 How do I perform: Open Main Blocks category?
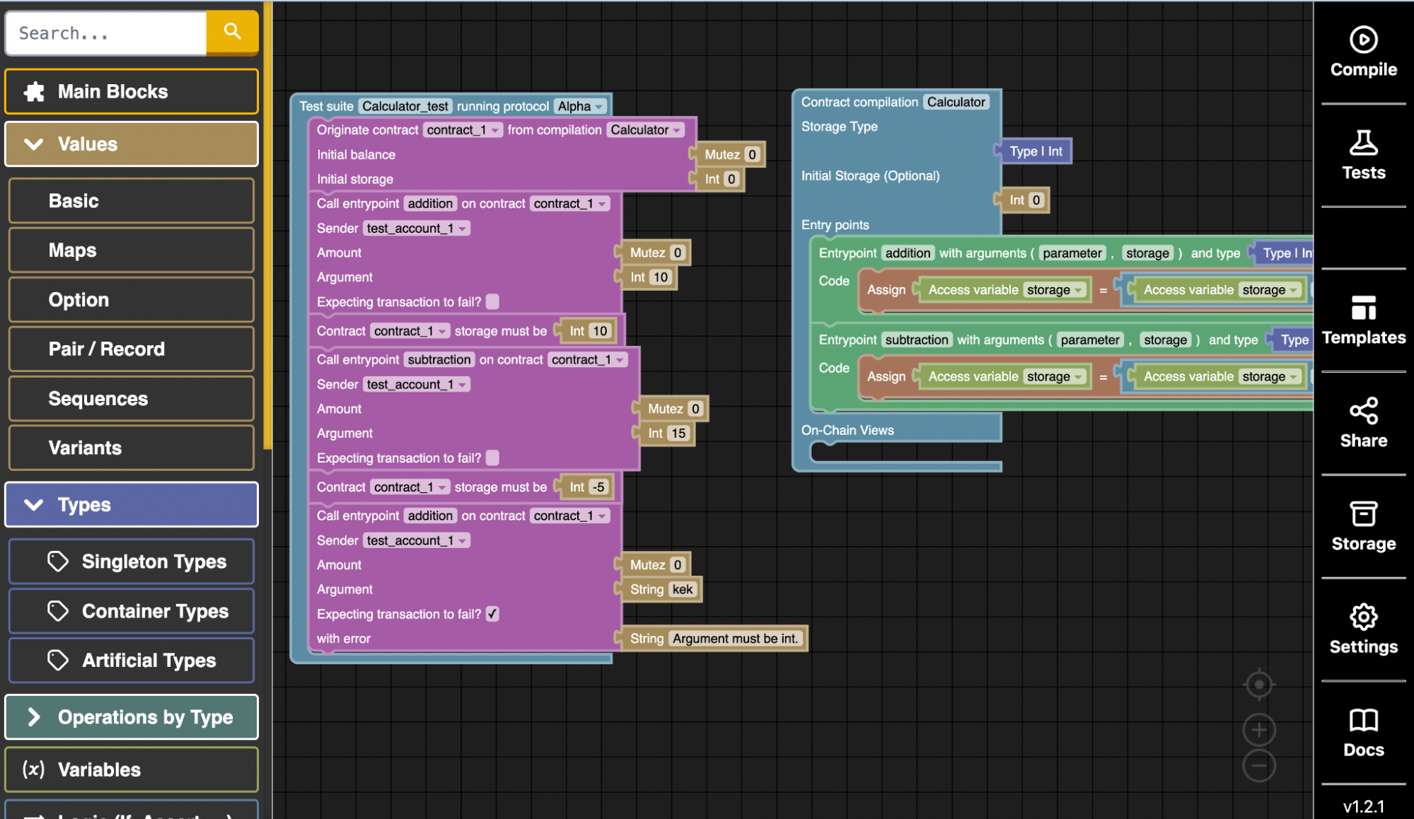(132, 91)
